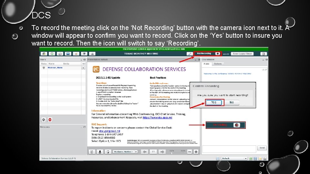This screenshot has width=310, height=174.
Task: Click the chat bubble icon in the top toolbar
Action: [52, 54]
